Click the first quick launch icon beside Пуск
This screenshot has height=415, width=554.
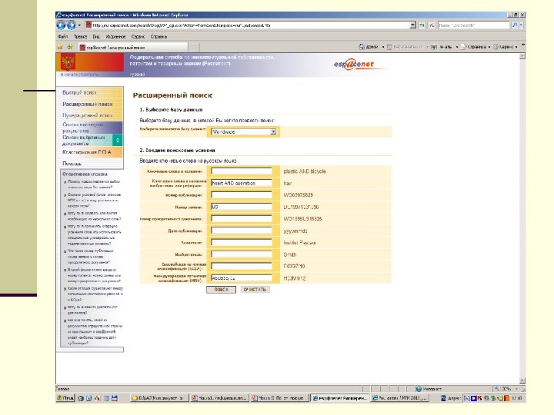pyautogui.click(x=81, y=398)
